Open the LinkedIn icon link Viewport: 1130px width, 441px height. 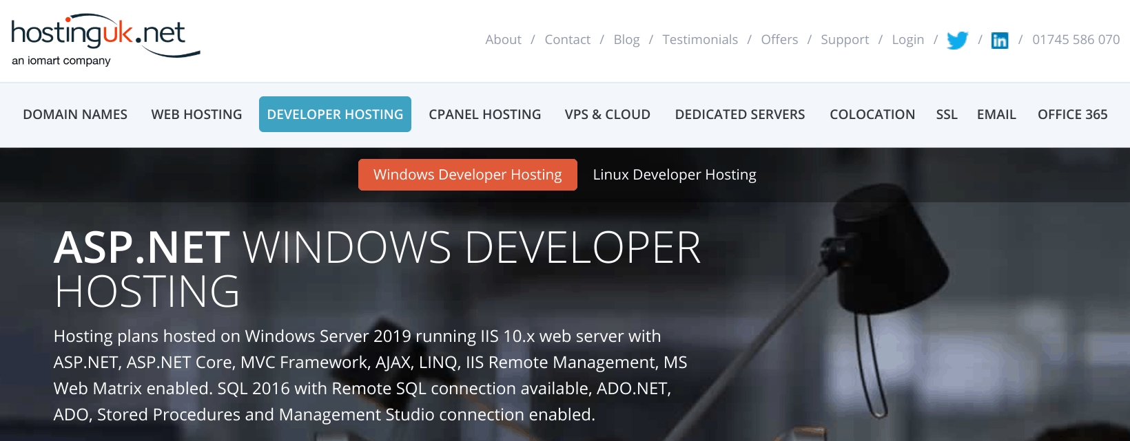tap(1000, 41)
